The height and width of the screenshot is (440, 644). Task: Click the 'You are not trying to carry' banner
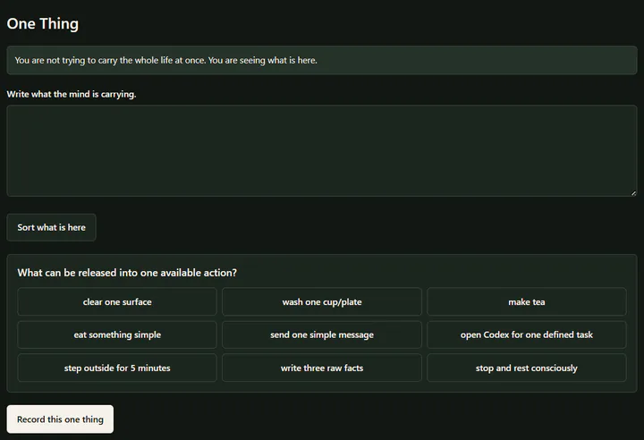click(x=322, y=61)
